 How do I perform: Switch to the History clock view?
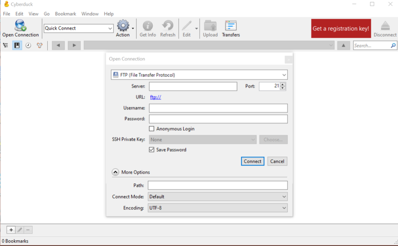(28, 46)
